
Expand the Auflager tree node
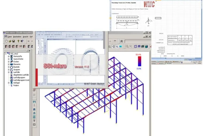pyautogui.click(x=9, y=83)
